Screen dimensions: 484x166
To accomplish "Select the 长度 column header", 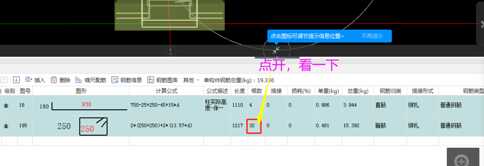I will pyautogui.click(x=239, y=91).
